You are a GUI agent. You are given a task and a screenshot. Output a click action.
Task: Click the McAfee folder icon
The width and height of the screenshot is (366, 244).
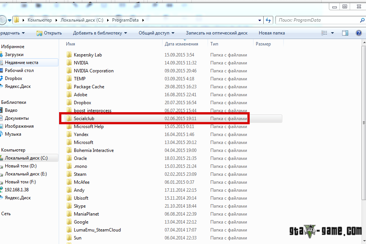(69, 182)
